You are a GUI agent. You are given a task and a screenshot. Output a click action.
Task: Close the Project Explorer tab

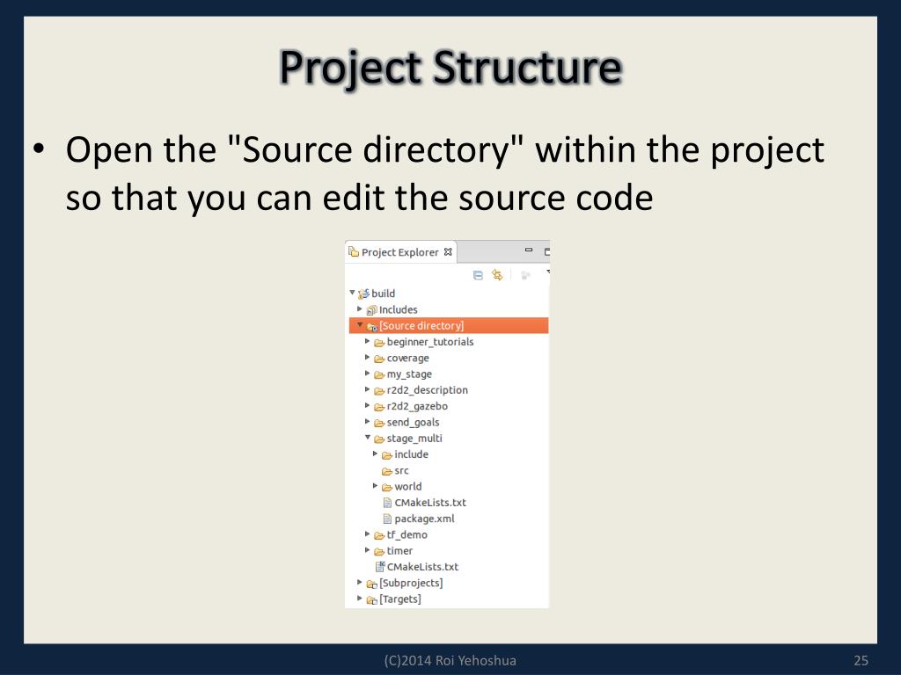pos(448,252)
